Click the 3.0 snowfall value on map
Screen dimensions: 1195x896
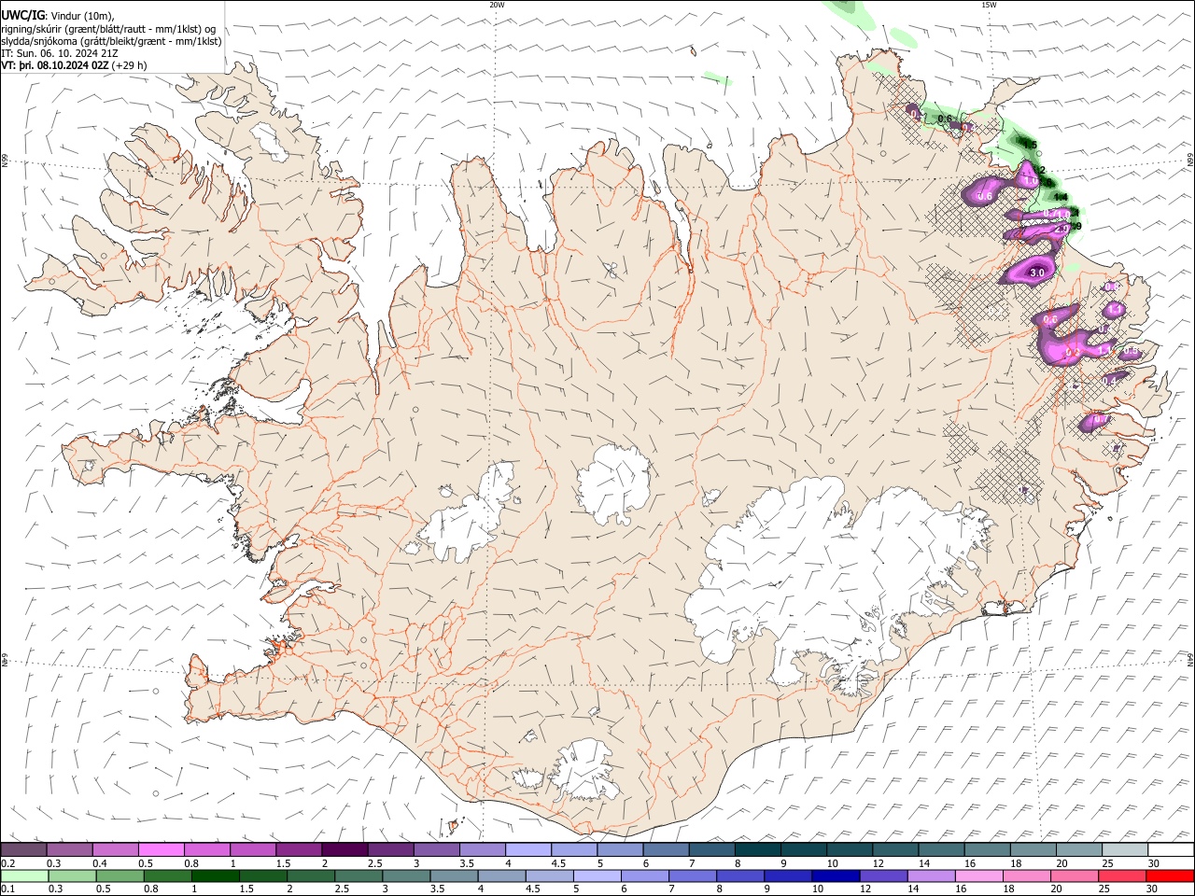point(1036,273)
